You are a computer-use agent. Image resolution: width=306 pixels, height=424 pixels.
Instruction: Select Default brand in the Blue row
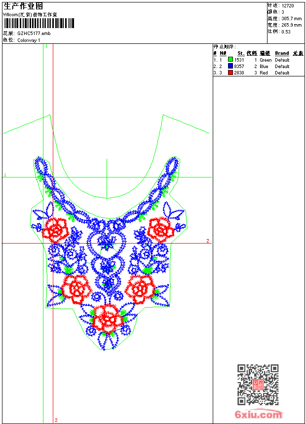(282, 66)
